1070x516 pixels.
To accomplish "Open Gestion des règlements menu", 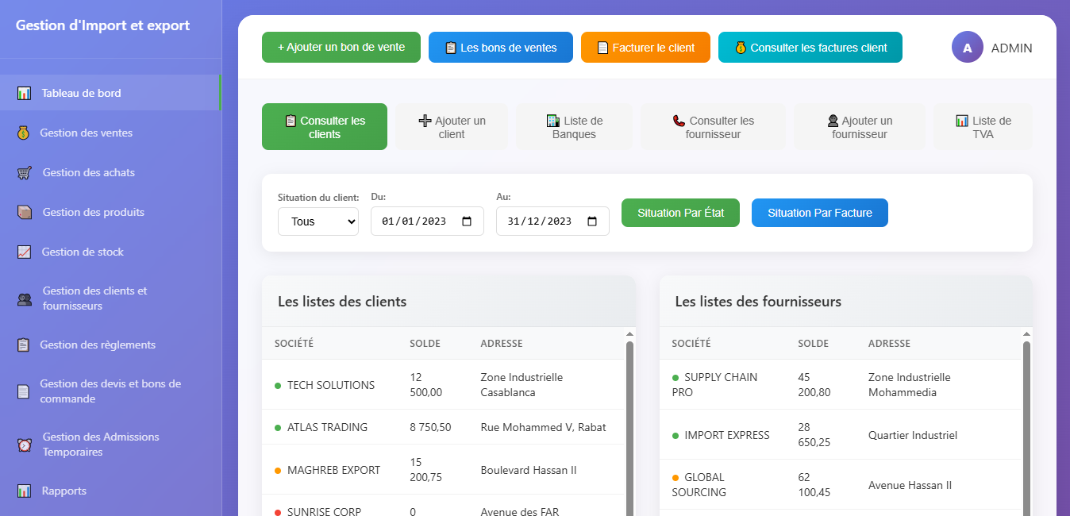I will [x=110, y=345].
